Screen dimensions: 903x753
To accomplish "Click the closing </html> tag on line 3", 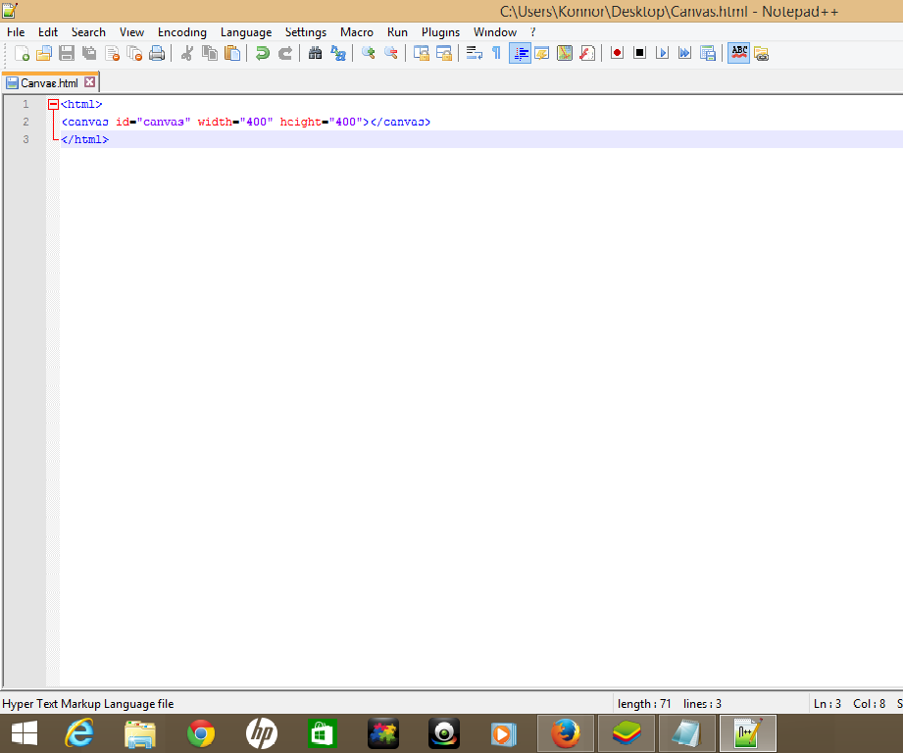I will [84, 139].
